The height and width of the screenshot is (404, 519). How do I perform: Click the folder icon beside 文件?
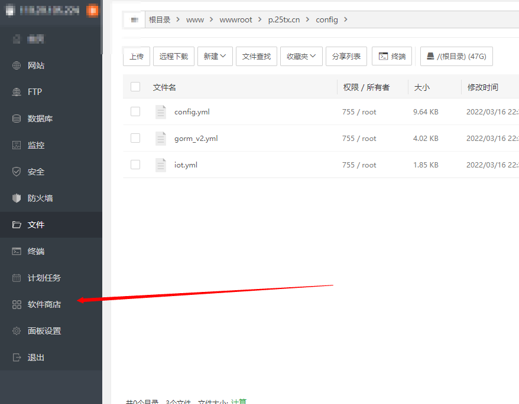(x=17, y=225)
